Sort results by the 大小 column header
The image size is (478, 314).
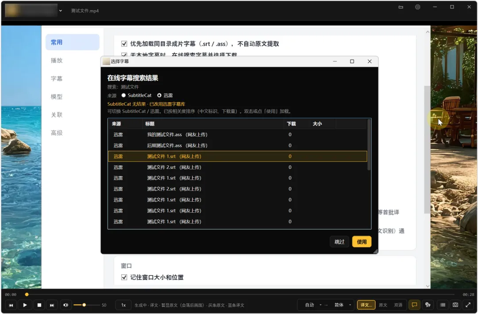click(323, 124)
